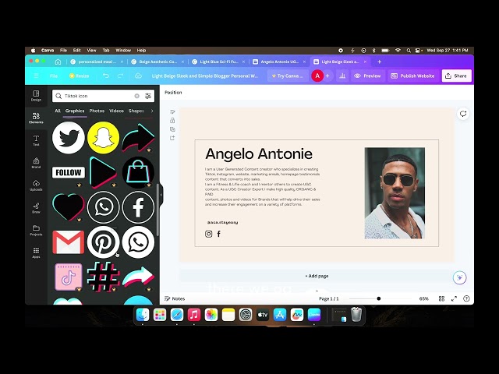Open the macOS View menu
The height and width of the screenshot is (374, 499).
pos(92,50)
